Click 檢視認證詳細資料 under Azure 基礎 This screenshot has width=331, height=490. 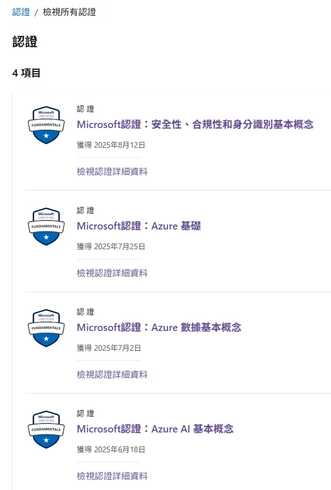pyautogui.click(x=112, y=273)
